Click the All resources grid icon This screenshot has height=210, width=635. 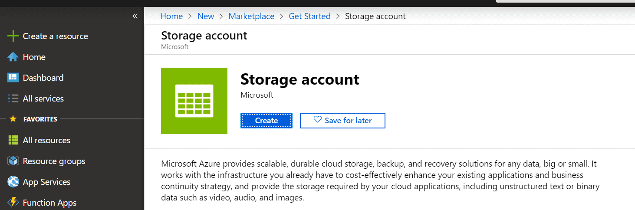tap(13, 140)
